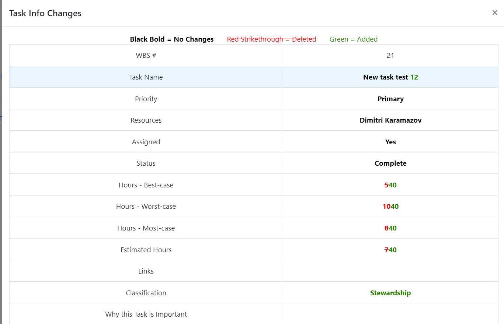Click the WBS # value 21
The width and height of the screenshot is (504, 324).
pyautogui.click(x=390, y=55)
